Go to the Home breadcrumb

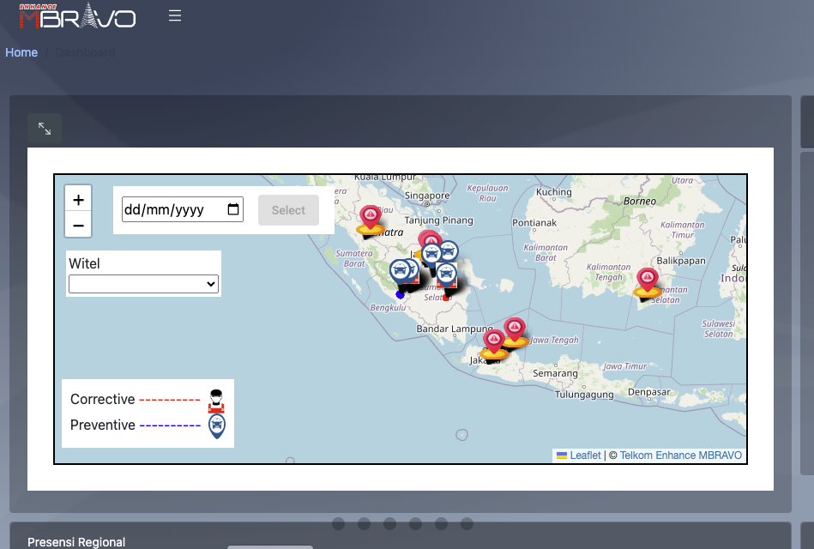21,52
